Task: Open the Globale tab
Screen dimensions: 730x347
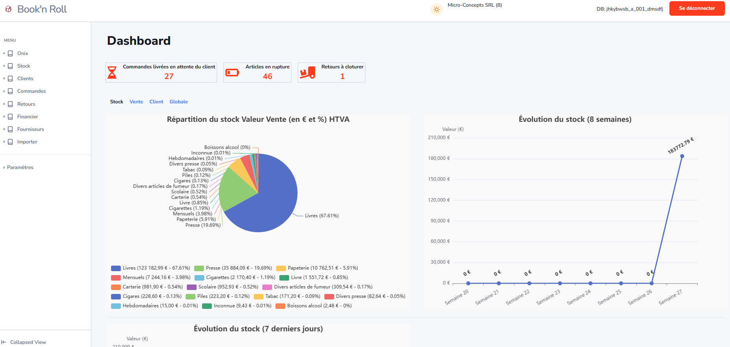Action: (x=179, y=102)
